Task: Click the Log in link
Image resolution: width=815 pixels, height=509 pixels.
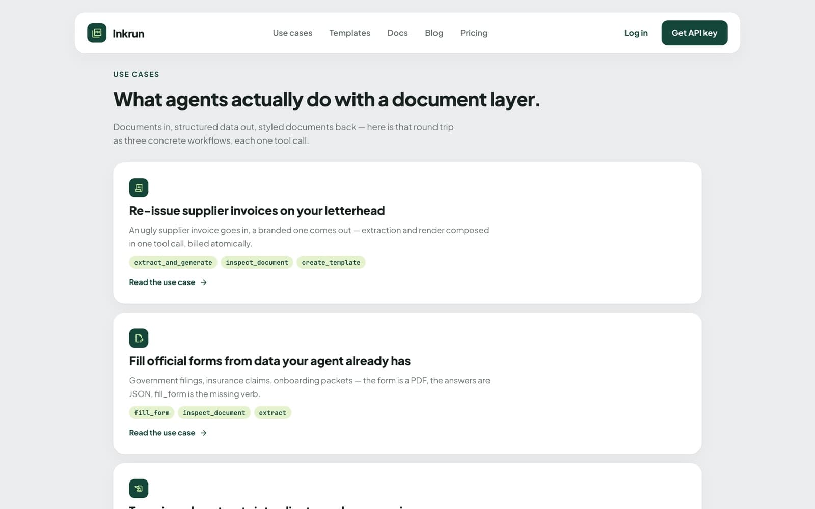Action: (636, 33)
